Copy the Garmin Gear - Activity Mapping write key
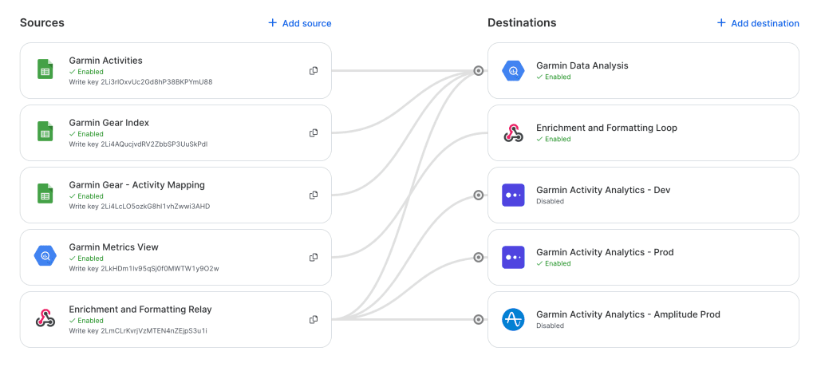The width and height of the screenshot is (817, 371). coord(314,195)
